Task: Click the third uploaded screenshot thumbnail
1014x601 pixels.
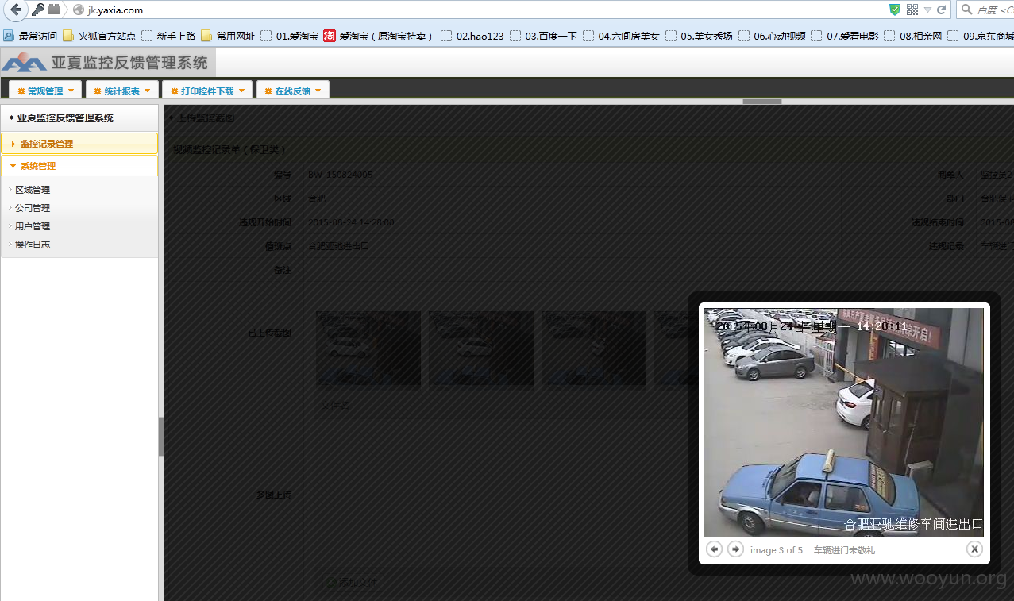Action: pos(594,349)
